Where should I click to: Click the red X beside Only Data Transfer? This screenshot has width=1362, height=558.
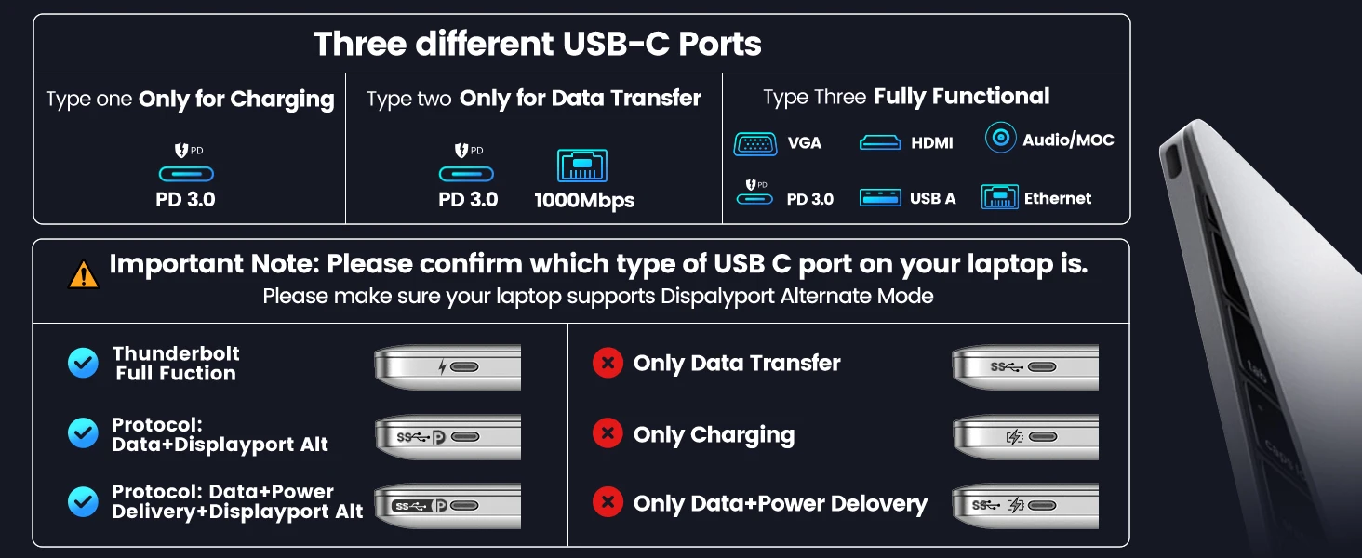tap(608, 363)
